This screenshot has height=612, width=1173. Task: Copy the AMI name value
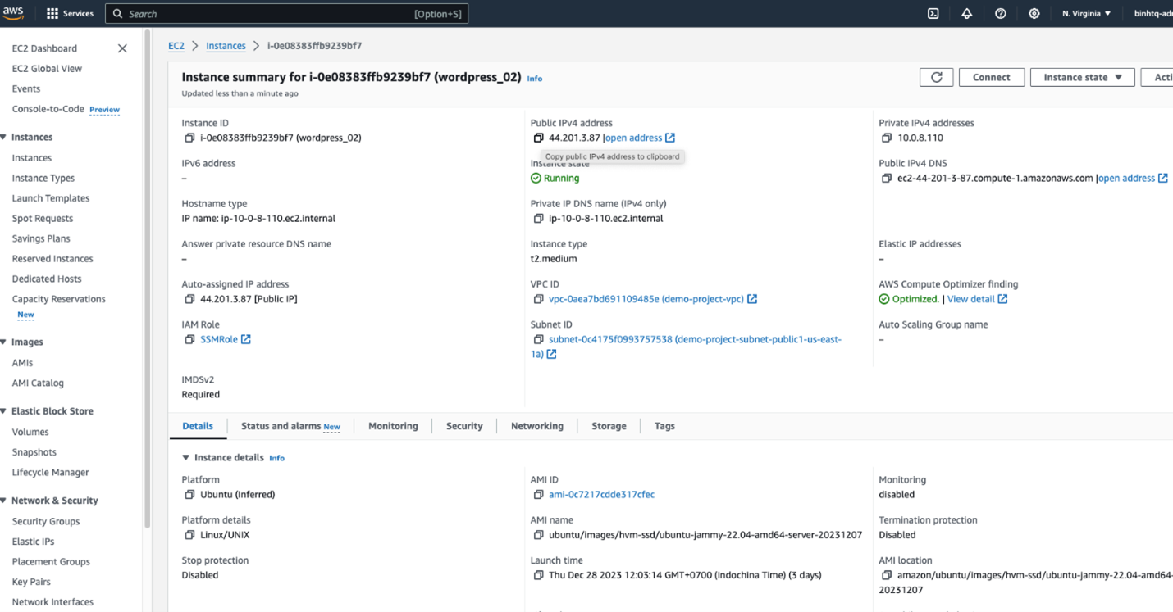(x=538, y=535)
